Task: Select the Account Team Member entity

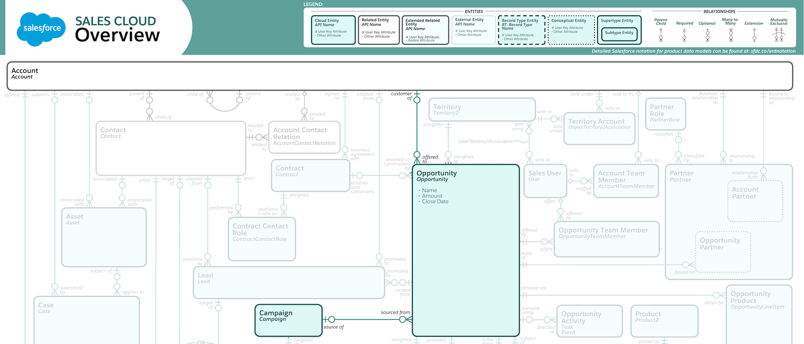Action: click(x=626, y=181)
